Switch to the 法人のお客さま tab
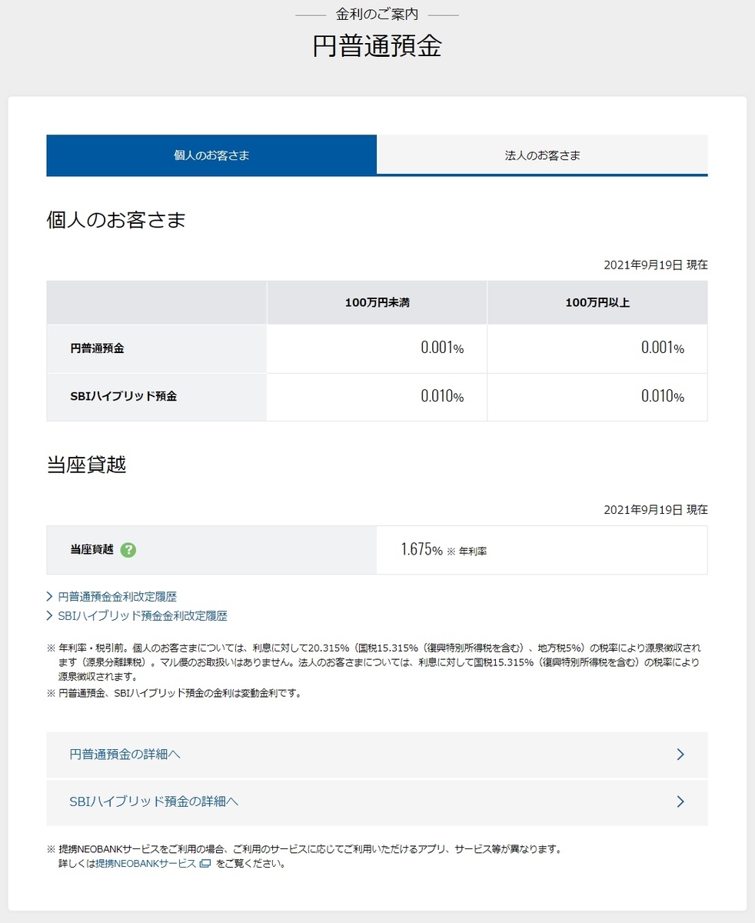The height and width of the screenshot is (923, 755). (542, 155)
